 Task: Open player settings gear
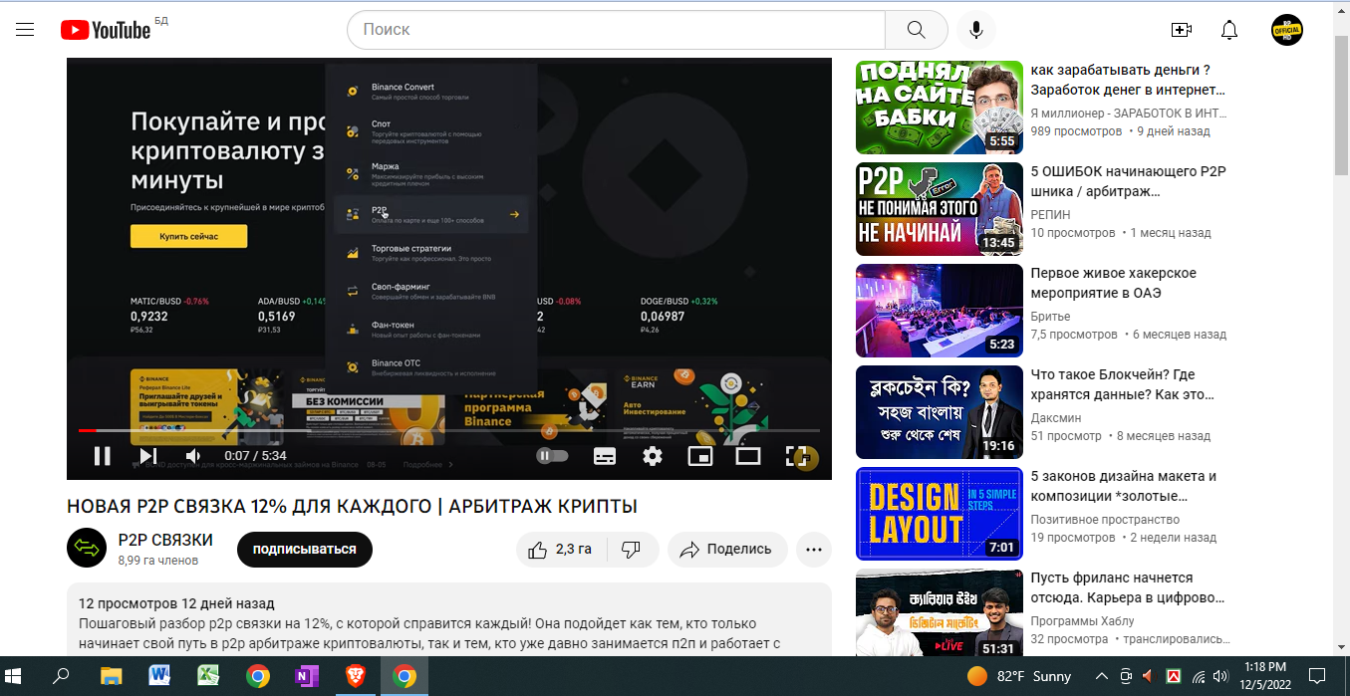653,456
